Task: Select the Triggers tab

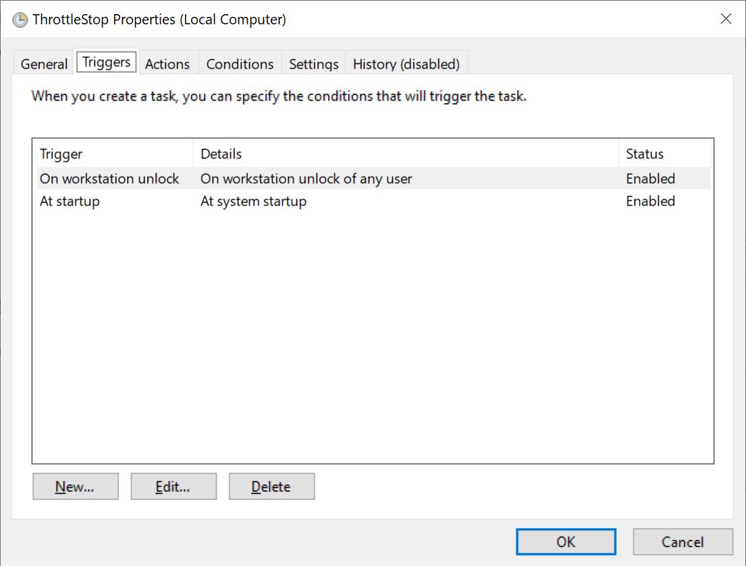Action: click(107, 62)
